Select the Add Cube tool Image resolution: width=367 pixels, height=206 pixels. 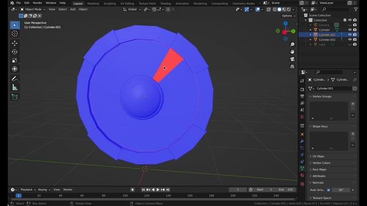[15, 97]
